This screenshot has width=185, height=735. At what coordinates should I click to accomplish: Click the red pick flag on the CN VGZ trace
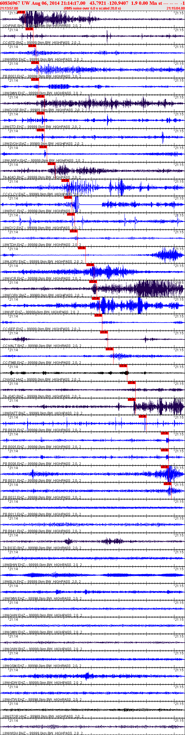click(x=123, y=366)
